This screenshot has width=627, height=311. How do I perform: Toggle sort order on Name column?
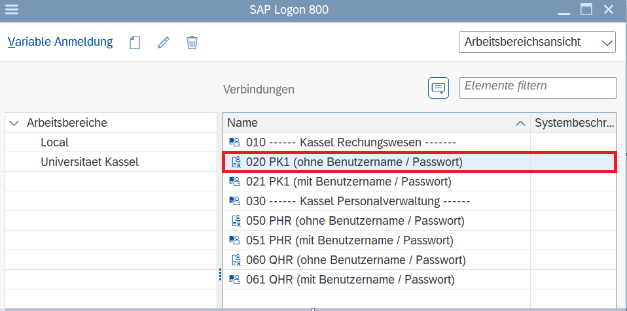click(520, 123)
